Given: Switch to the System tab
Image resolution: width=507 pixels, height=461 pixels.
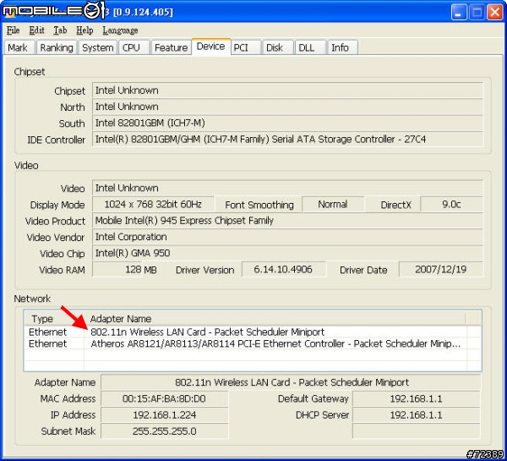Looking at the screenshot, I should [x=98, y=47].
